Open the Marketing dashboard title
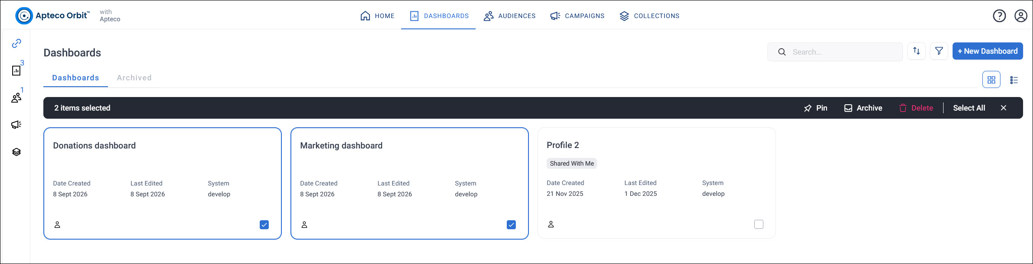 [x=341, y=145]
